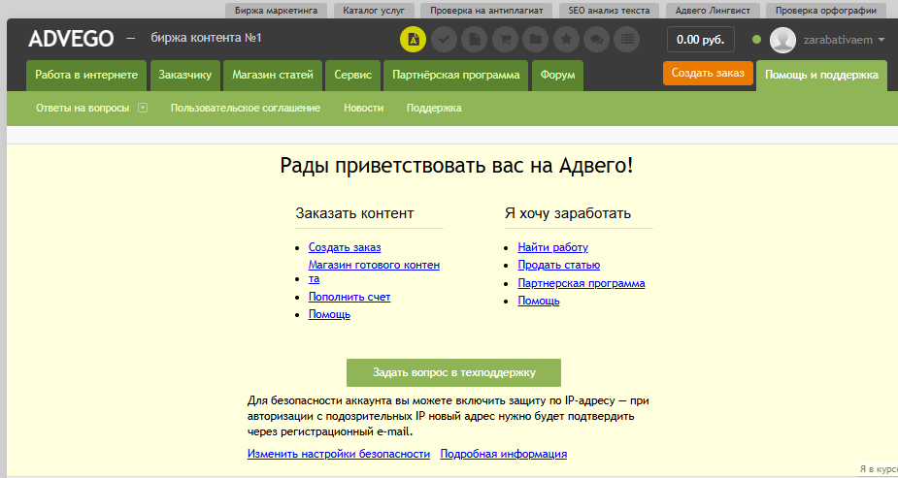Viewport: 898px width, 478px height.
Task: Open the 0.00 руб. balance box
Action: [700, 40]
